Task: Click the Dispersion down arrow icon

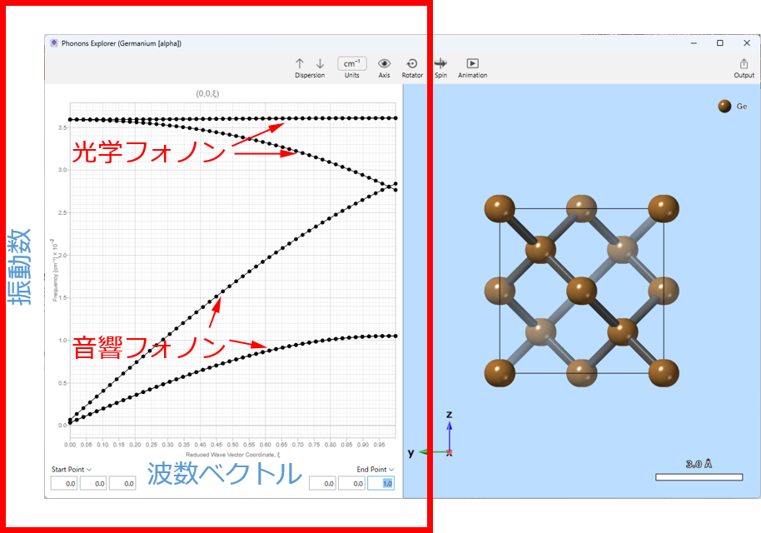Action: [320, 63]
